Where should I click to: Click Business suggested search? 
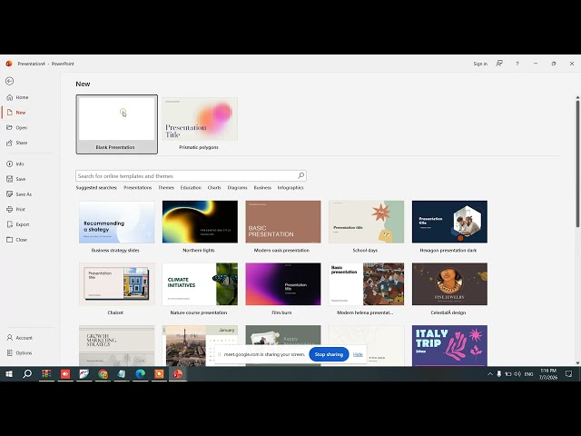[x=262, y=188]
